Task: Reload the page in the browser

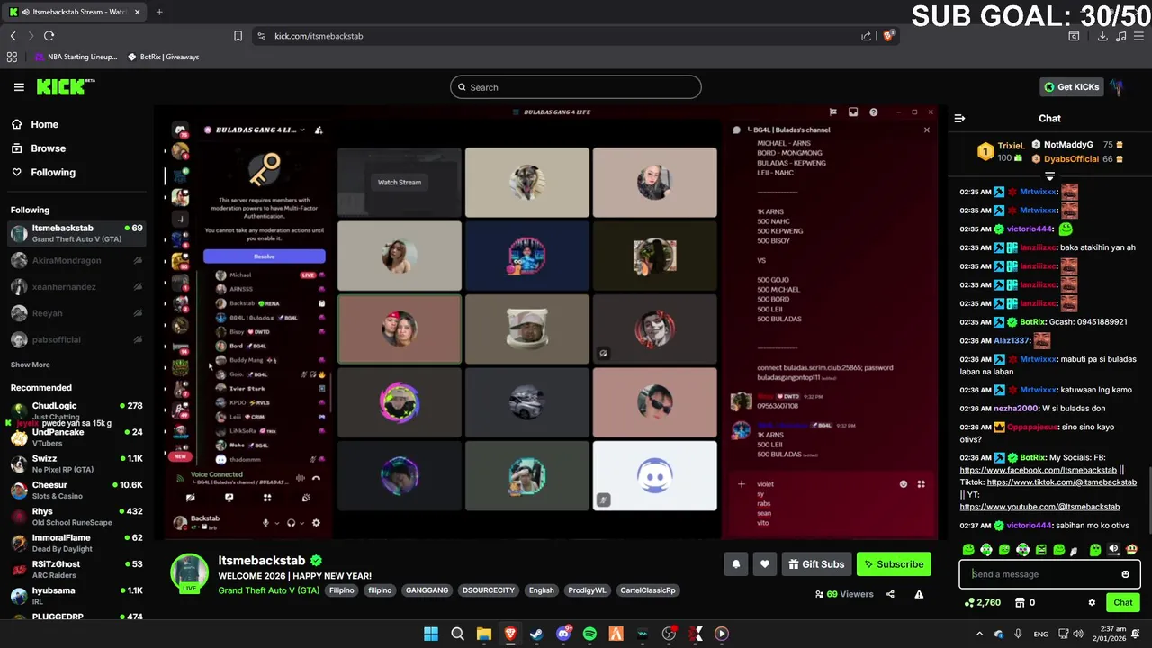Action: tap(49, 36)
